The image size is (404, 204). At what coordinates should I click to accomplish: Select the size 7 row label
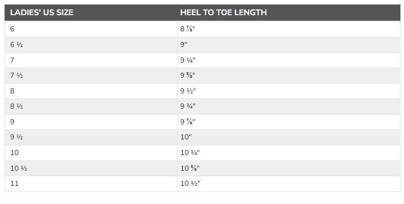click(x=91, y=61)
